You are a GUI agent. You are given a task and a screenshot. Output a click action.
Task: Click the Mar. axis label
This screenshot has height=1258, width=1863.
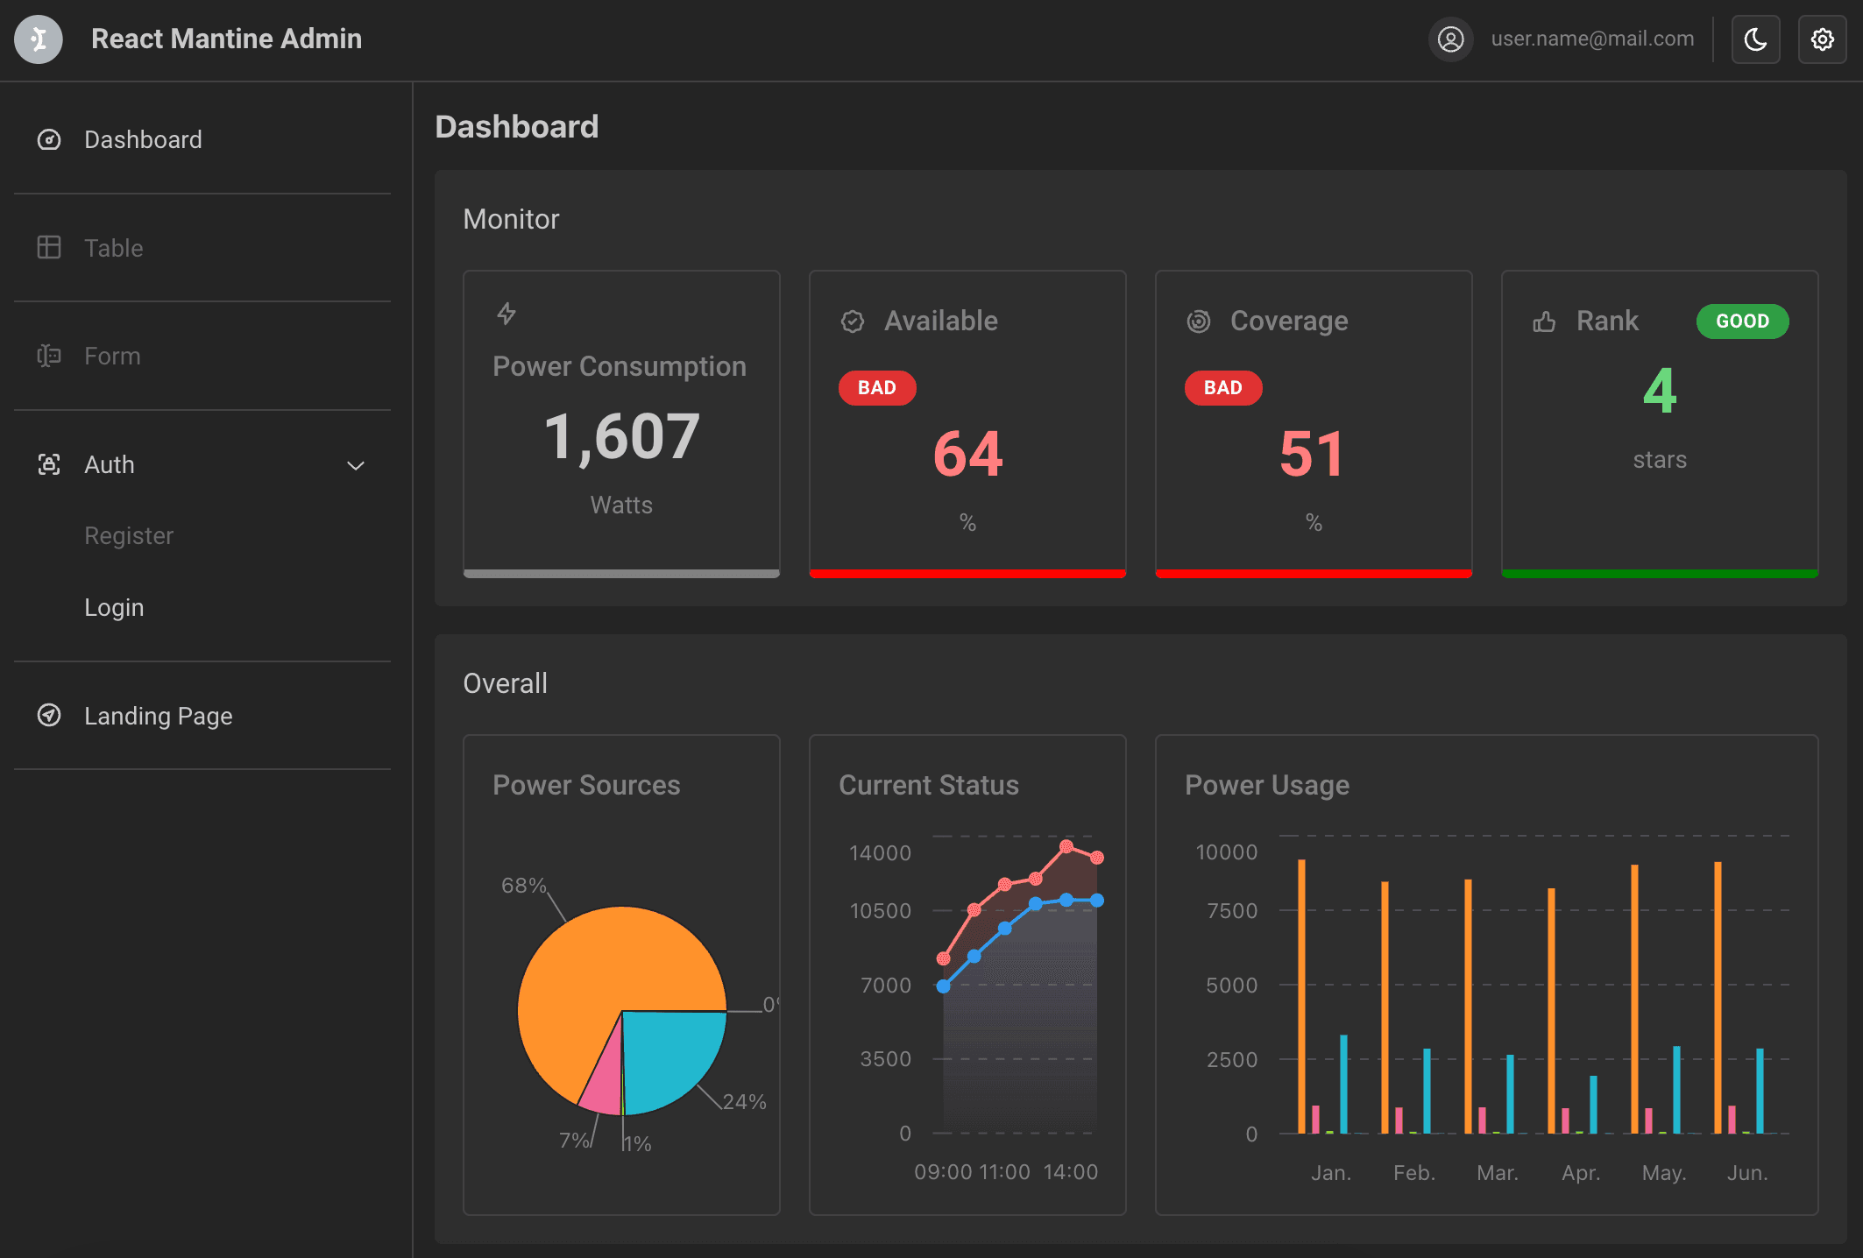(1498, 1172)
